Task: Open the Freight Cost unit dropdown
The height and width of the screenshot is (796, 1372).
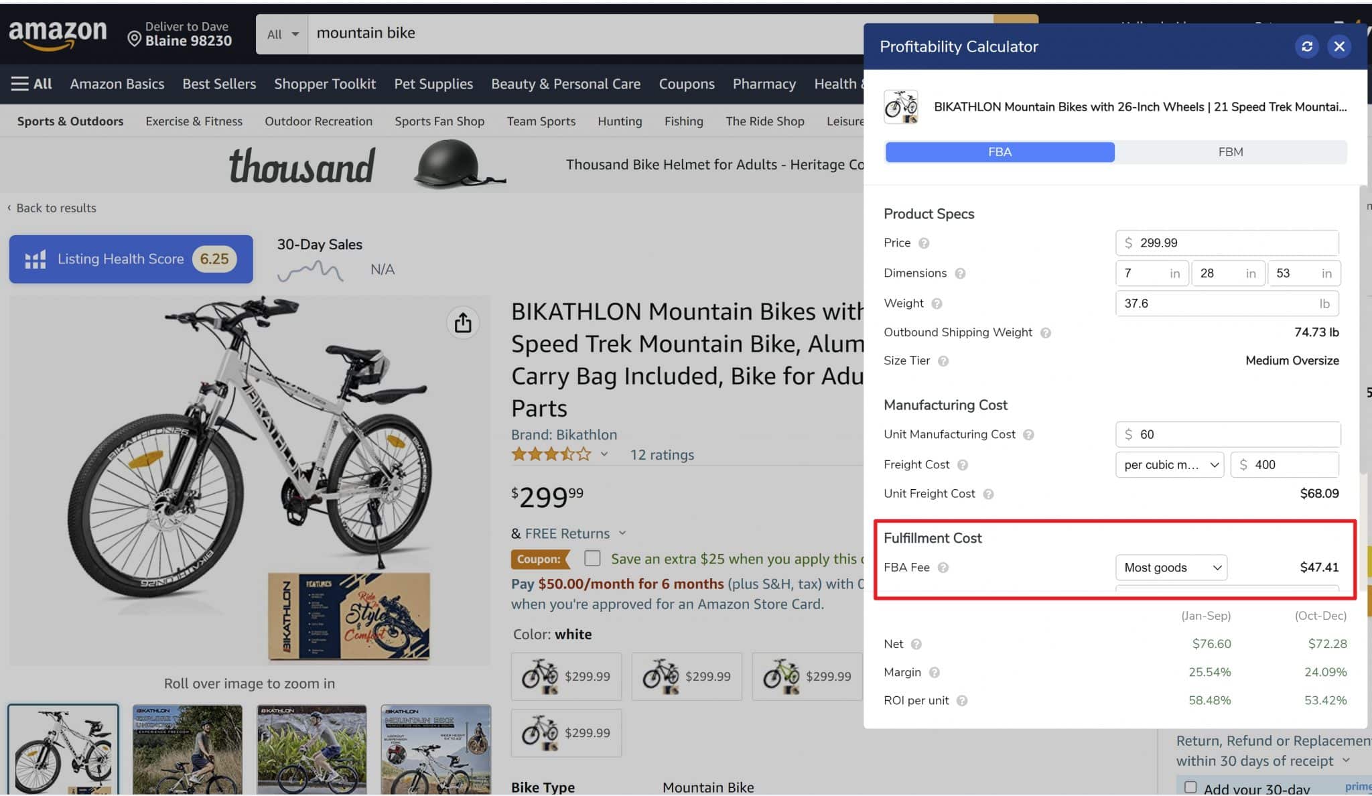Action: (x=1170, y=465)
